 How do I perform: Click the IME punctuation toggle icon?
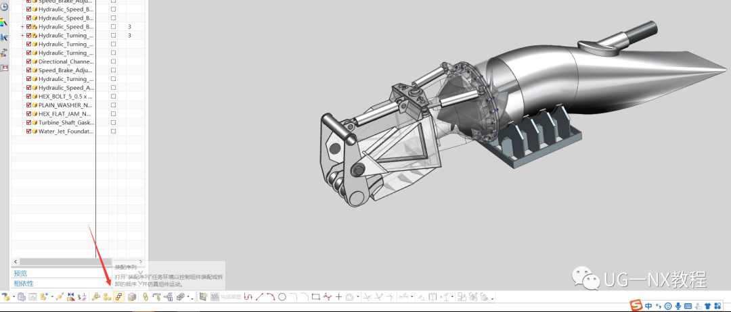click(659, 305)
